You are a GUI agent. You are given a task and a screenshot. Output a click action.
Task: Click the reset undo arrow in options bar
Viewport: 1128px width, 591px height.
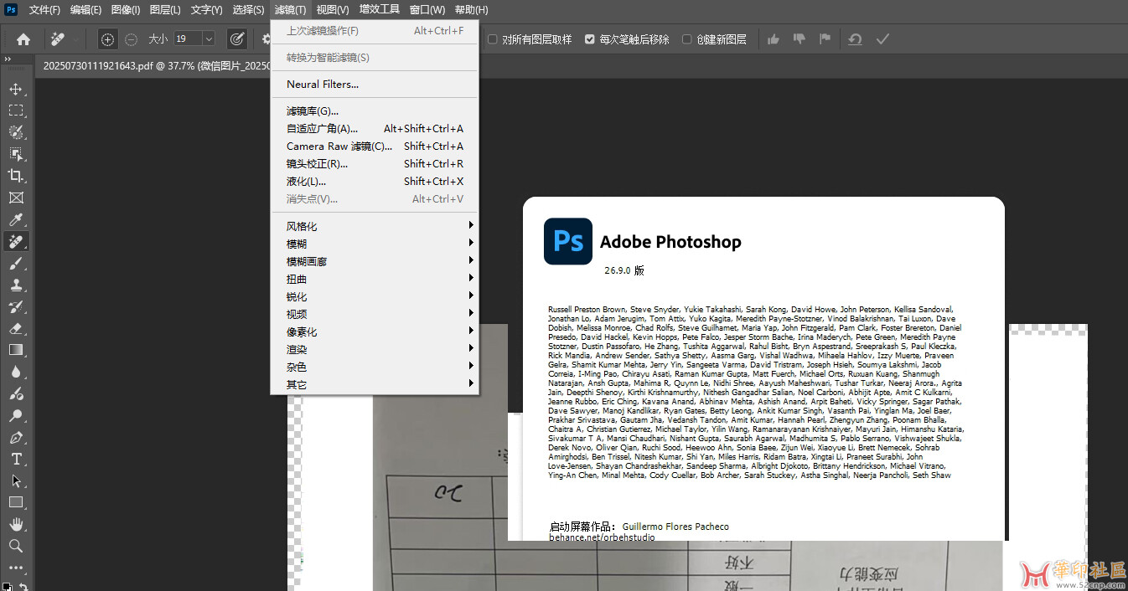pyautogui.click(x=855, y=39)
